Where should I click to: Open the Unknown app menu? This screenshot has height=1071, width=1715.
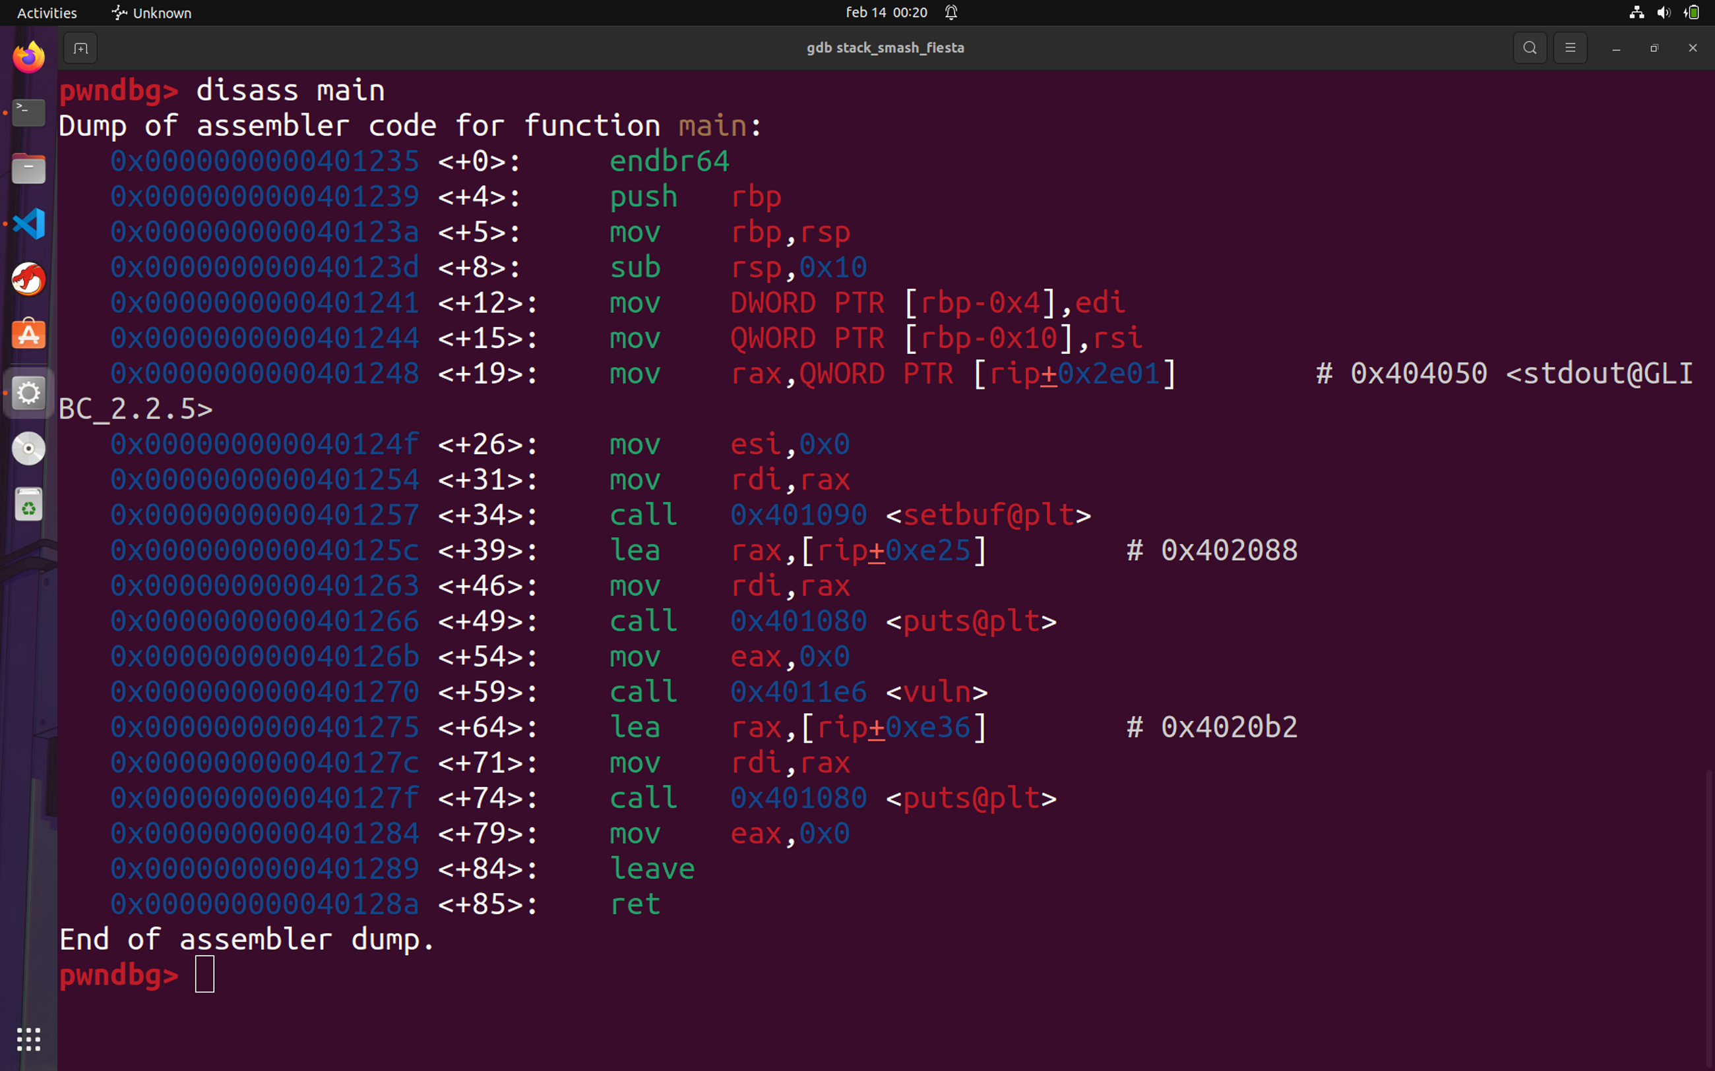[x=152, y=13]
